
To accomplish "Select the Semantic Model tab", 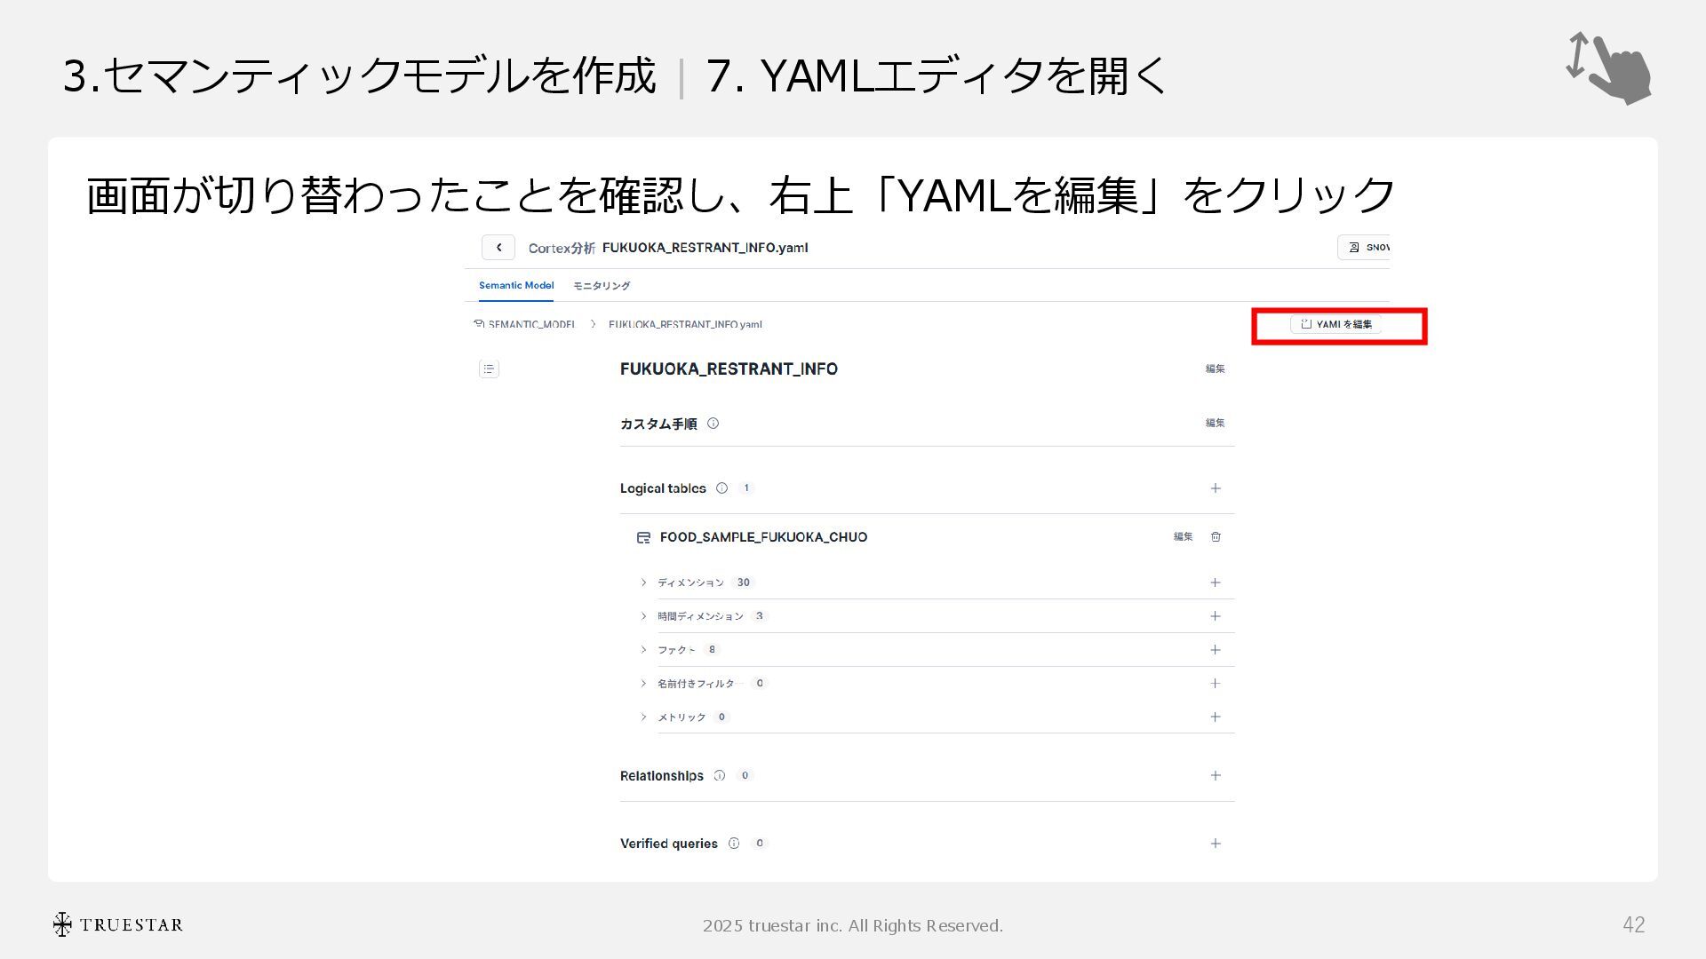I will point(516,286).
